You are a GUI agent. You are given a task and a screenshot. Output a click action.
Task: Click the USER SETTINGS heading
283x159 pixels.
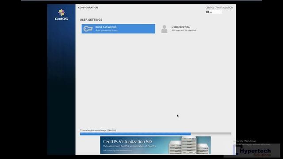pyautogui.click(x=91, y=19)
